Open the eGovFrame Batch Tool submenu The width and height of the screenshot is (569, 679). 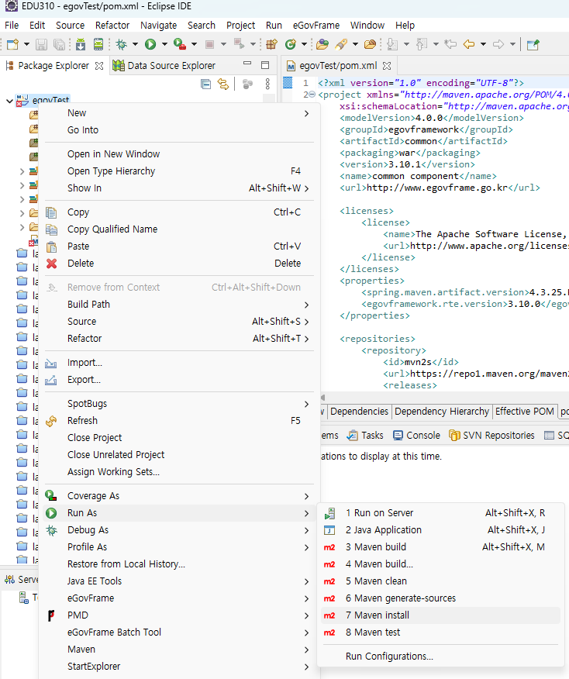tap(179, 632)
